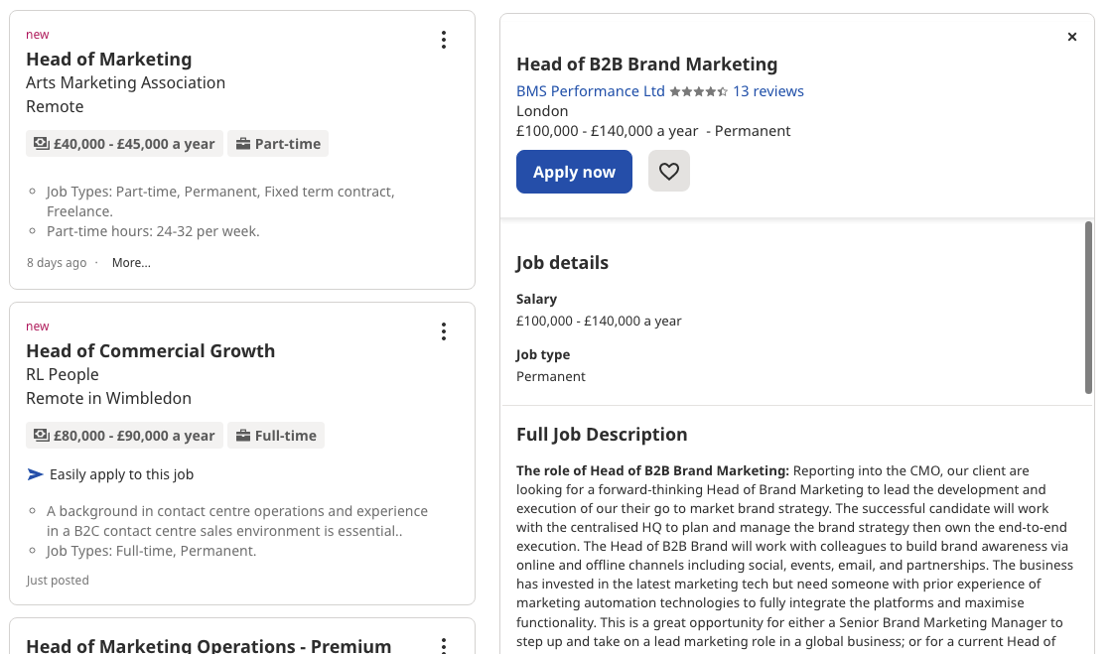Open Head of Marketing job title

[109, 60]
